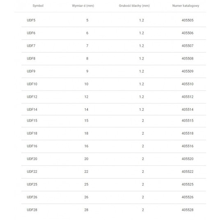The width and height of the screenshot is (220, 220).
Task: Click the UDF28 symbol cell
Action: click(32, 210)
